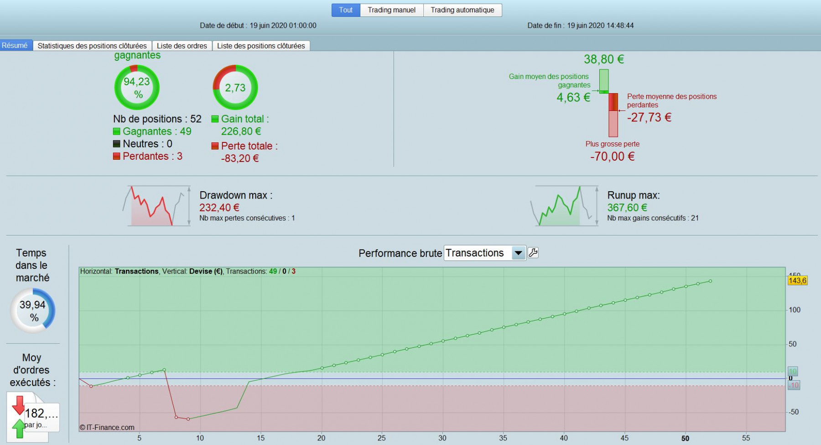The width and height of the screenshot is (821, 445).
Task: Switch to Trading manuel filter
Action: click(x=392, y=10)
